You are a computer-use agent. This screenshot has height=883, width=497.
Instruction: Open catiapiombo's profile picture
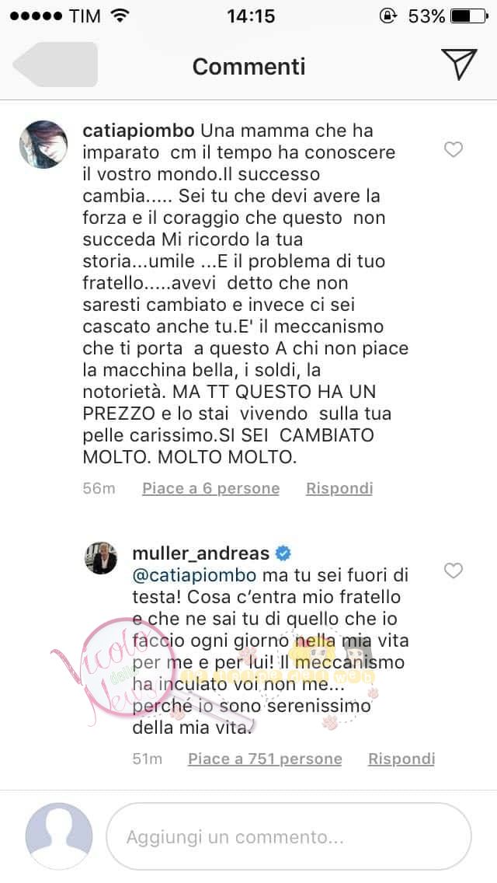[x=43, y=144]
